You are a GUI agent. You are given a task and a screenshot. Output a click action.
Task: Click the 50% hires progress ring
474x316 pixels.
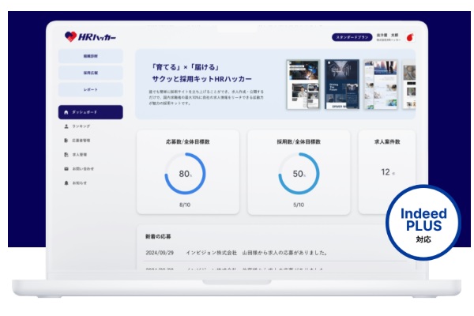coord(299,173)
